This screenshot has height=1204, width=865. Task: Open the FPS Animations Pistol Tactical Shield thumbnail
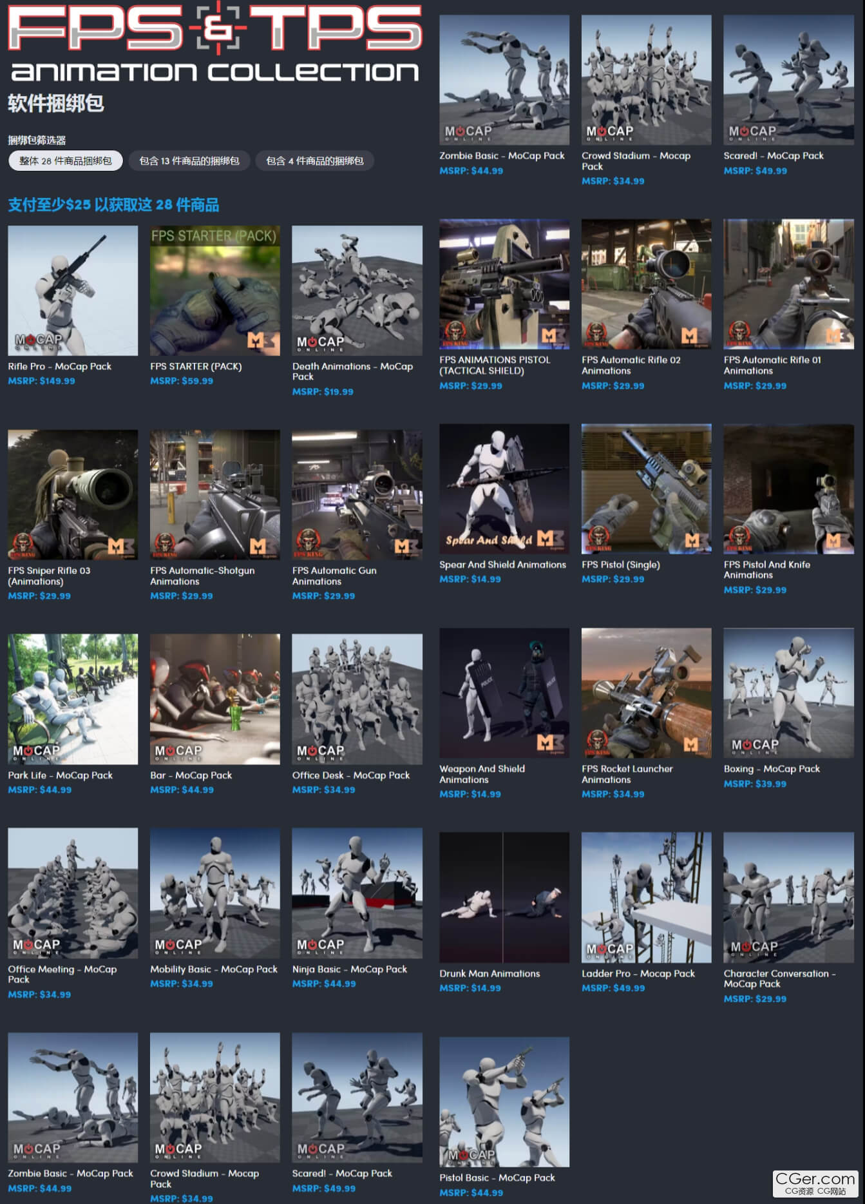504,284
